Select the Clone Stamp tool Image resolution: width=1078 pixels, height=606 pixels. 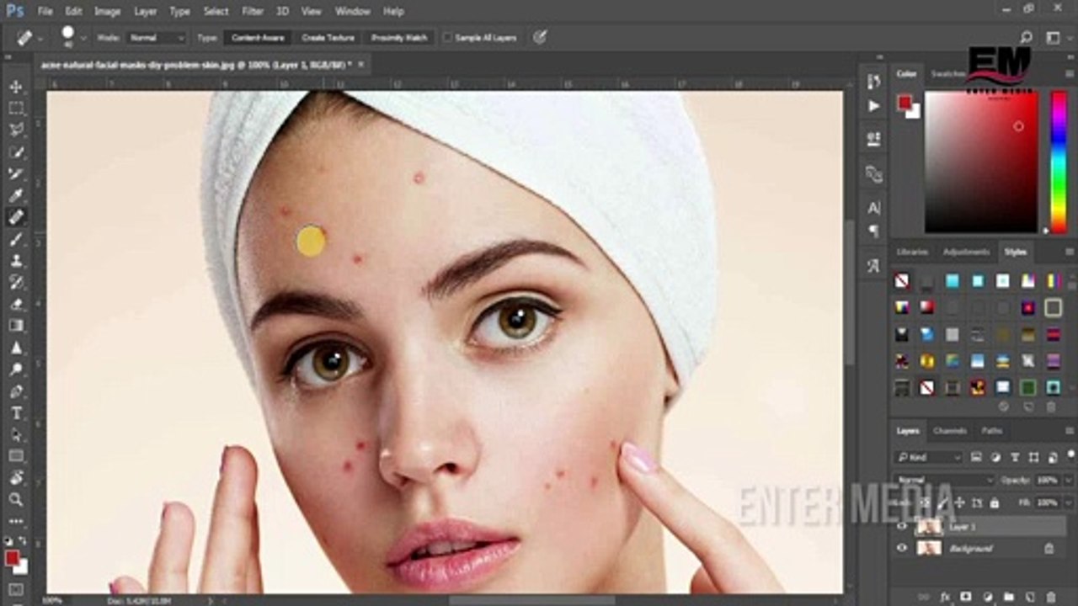16,260
